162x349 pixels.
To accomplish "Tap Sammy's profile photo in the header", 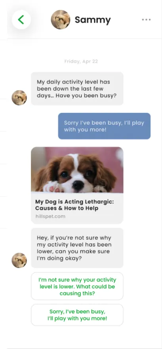I will point(61,19).
